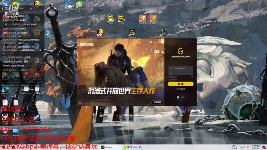Viewport: 267px width, 150px height.
Task: Focus the password input field
Action: (x=181, y=73)
